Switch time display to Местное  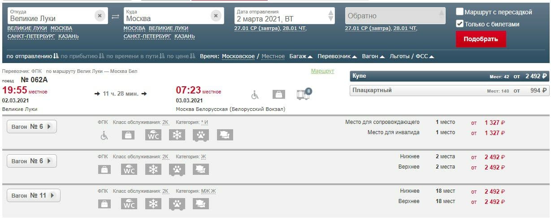pos(273,56)
